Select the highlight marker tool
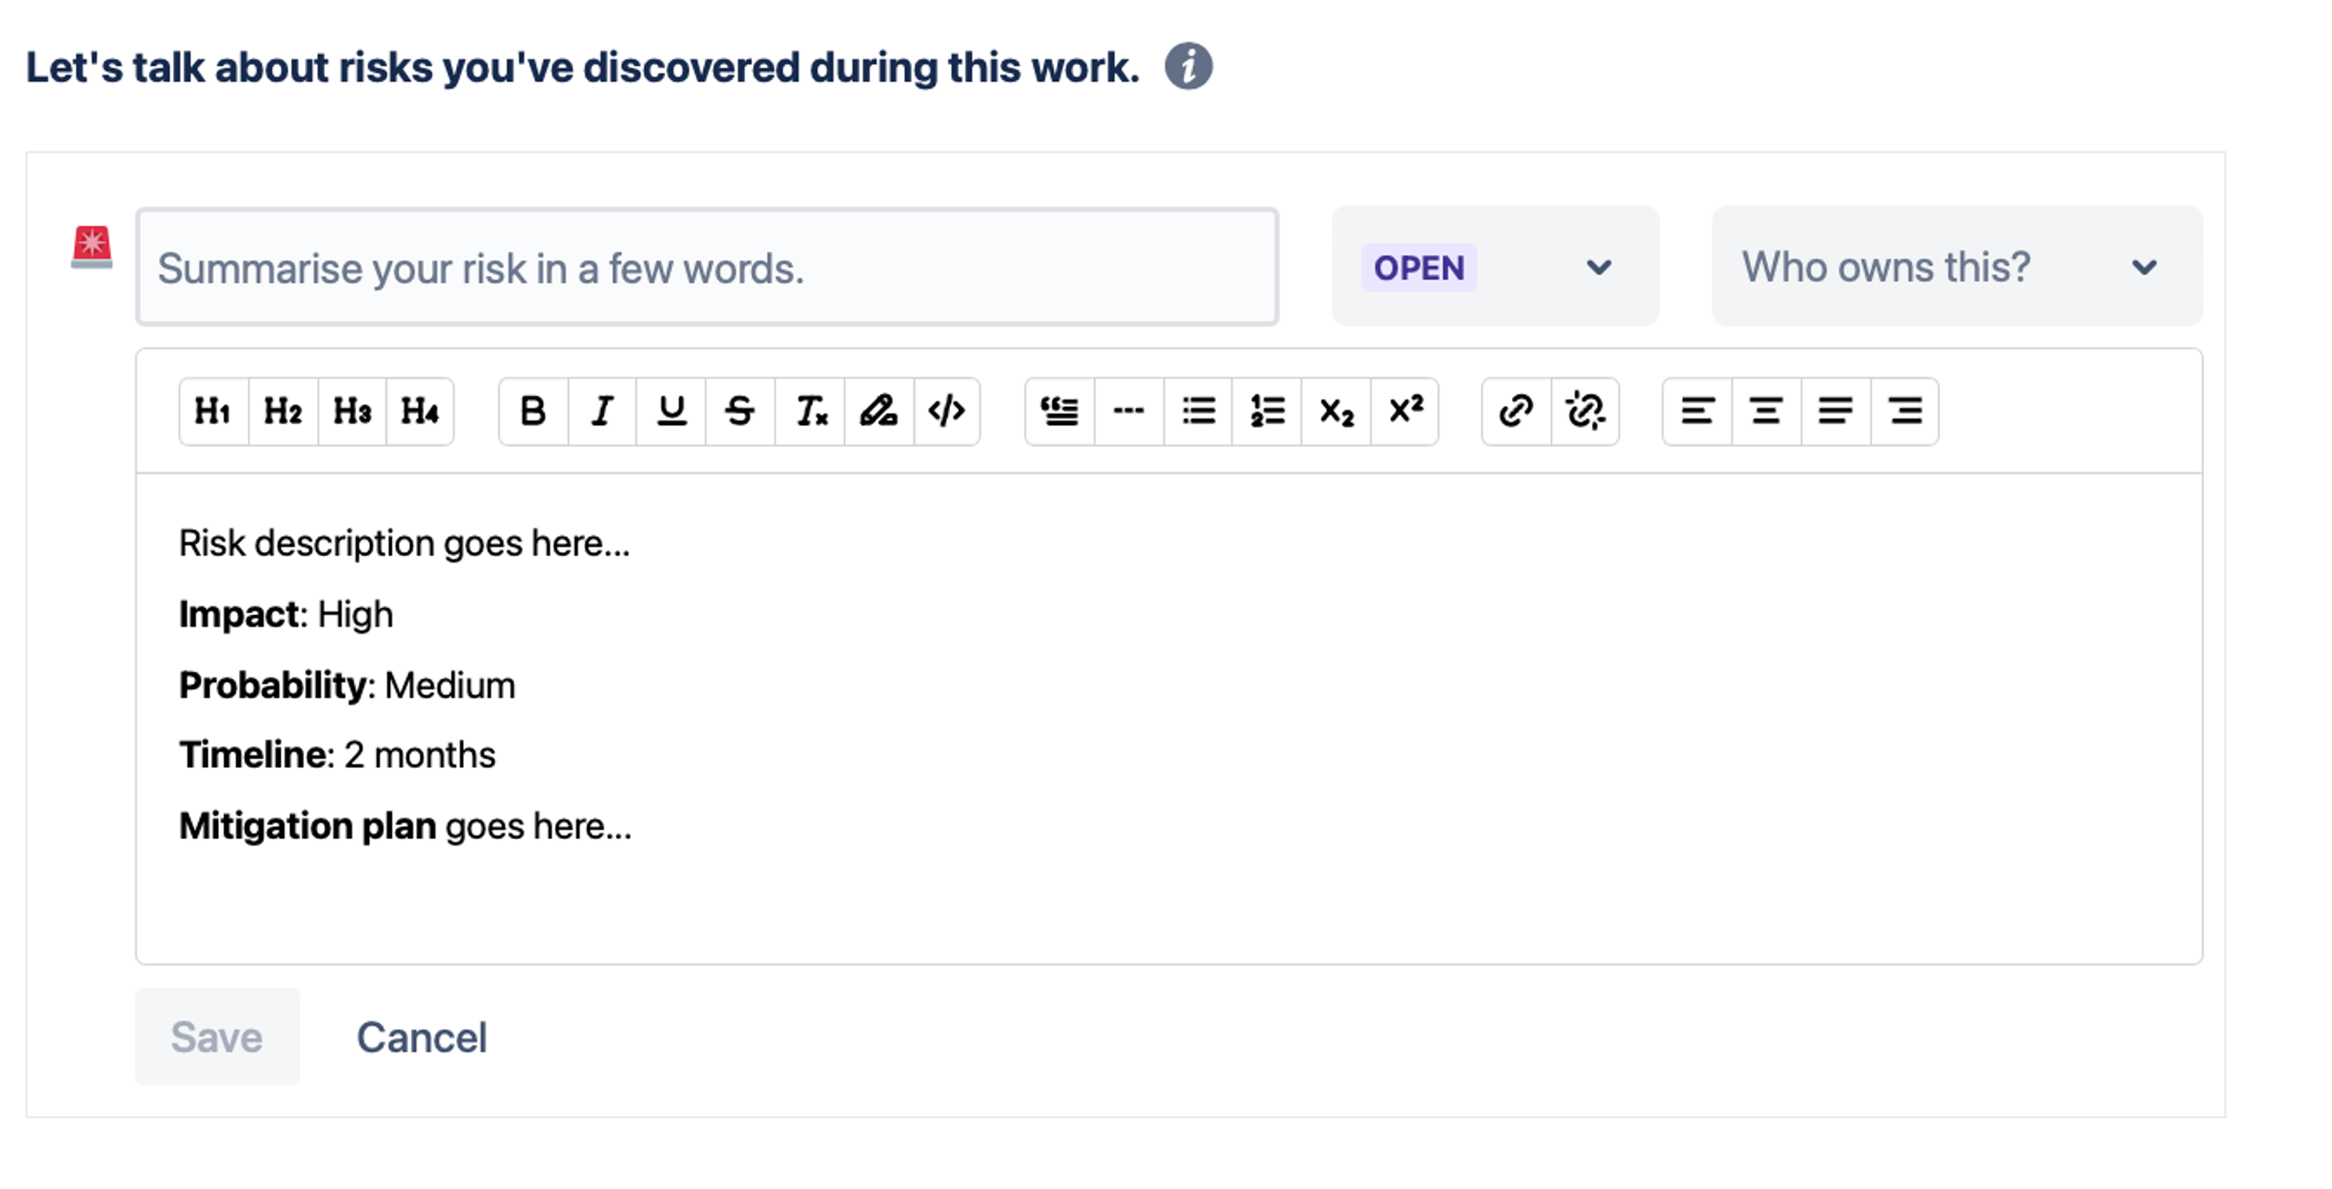Viewport: 2332px width, 1189px height. click(x=878, y=412)
